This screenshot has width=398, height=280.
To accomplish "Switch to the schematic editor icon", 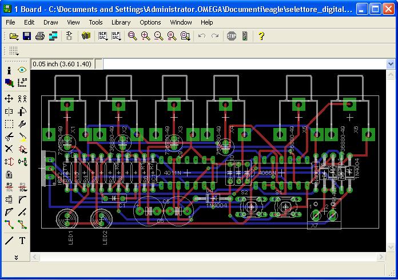I will coord(69,36).
